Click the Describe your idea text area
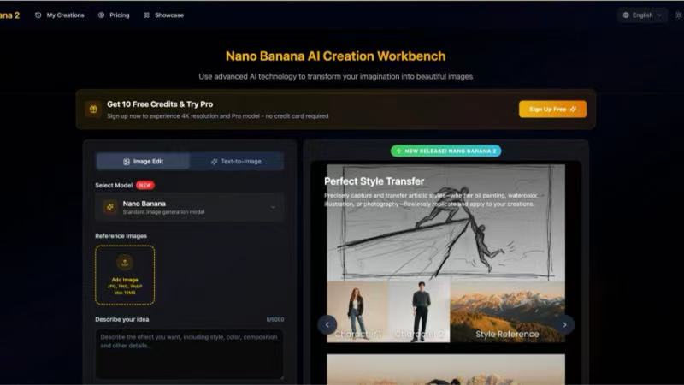 tap(189, 352)
